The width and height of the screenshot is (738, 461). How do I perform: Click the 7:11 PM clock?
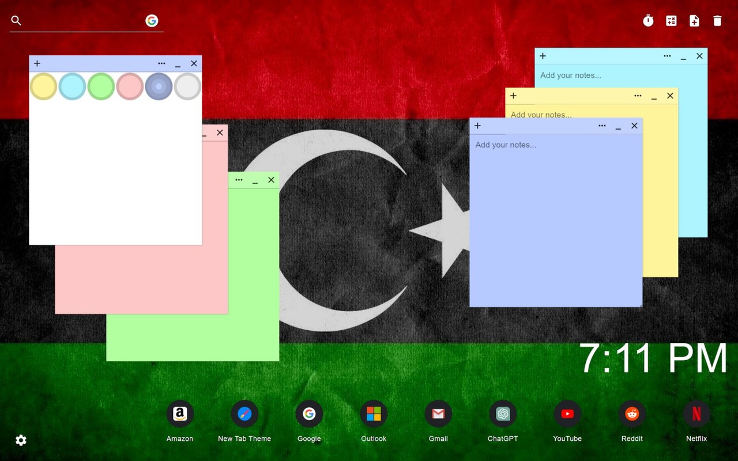[x=653, y=358]
